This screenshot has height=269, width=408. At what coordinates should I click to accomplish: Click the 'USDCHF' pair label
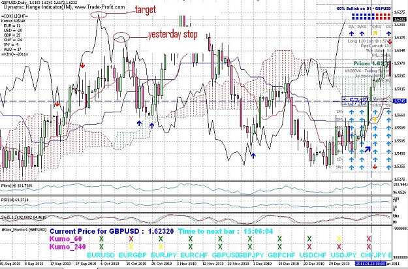coord(313,255)
